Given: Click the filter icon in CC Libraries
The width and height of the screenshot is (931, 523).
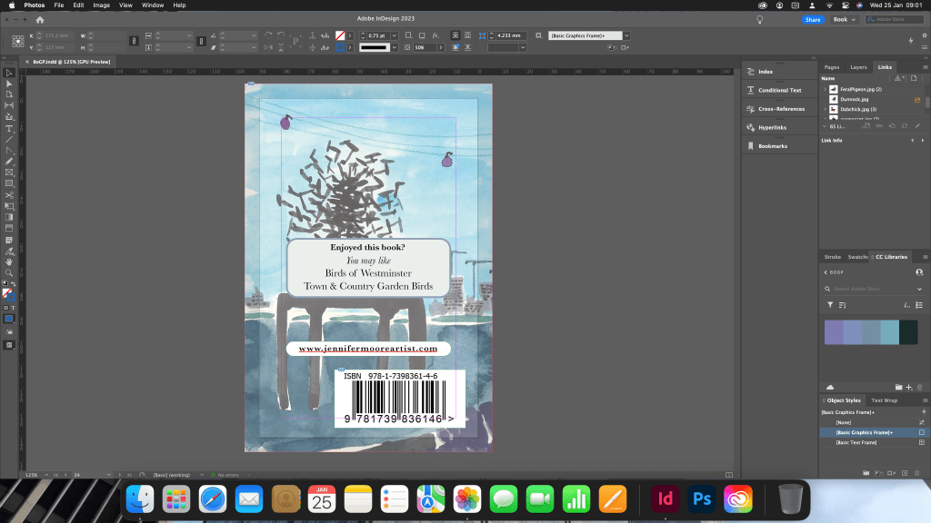Looking at the screenshot, I should [x=830, y=304].
